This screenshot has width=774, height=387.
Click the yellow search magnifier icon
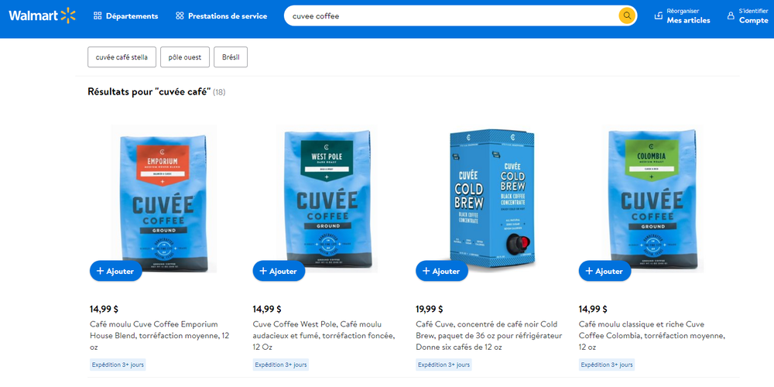[x=627, y=15]
